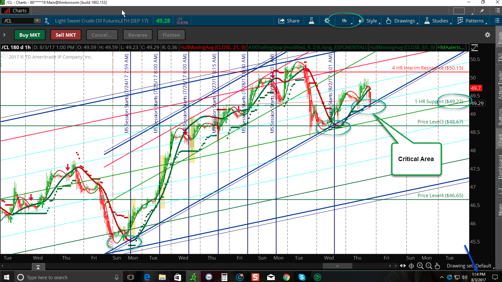502x282 pixels.
Task: Expand the order bar with the chevron
Action: [4, 35]
